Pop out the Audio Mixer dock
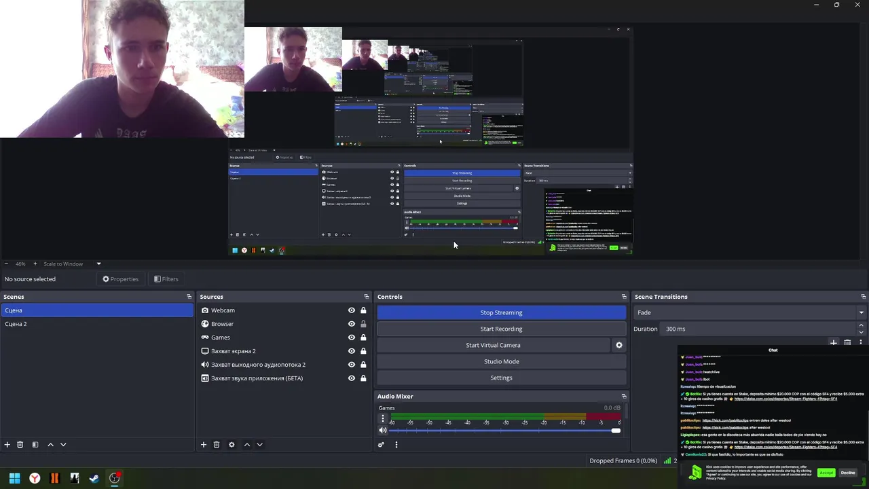Screen dimensions: 869x489 [624, 396]
